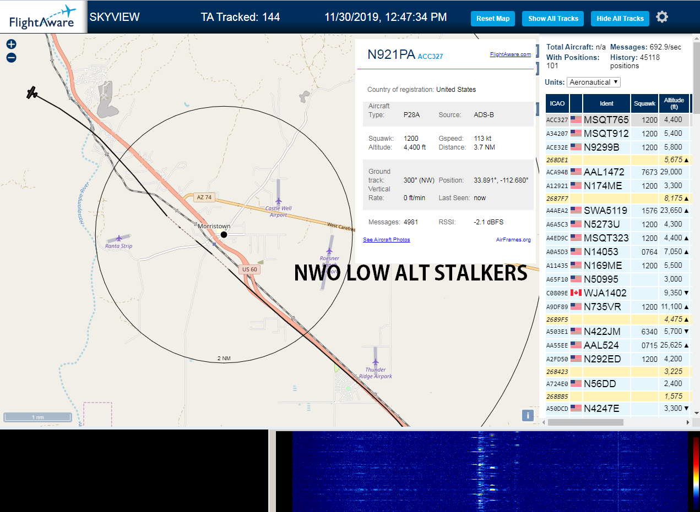
Task: Select the 2689F5 row
Action: click(x=618, y=319)
